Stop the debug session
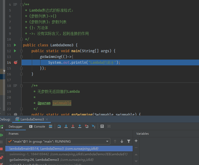The height and width of the screenshot is (165, 199). (1, 149)
